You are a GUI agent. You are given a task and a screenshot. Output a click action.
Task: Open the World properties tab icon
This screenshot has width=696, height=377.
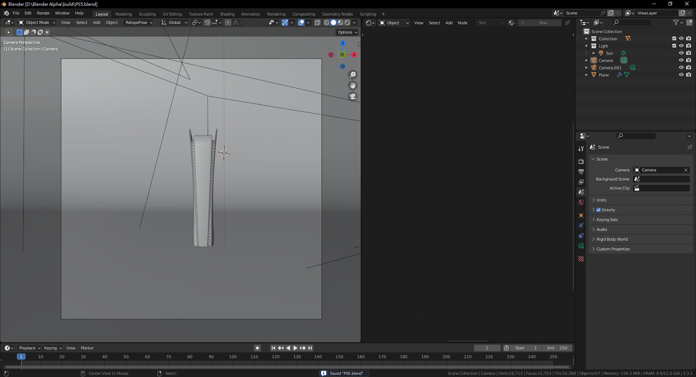coord(581,202)
